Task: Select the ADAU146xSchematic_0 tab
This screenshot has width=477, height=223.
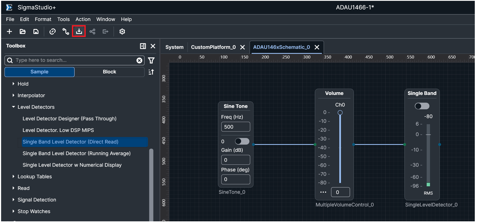Action: pyautogui.click(x=281, y=47)
